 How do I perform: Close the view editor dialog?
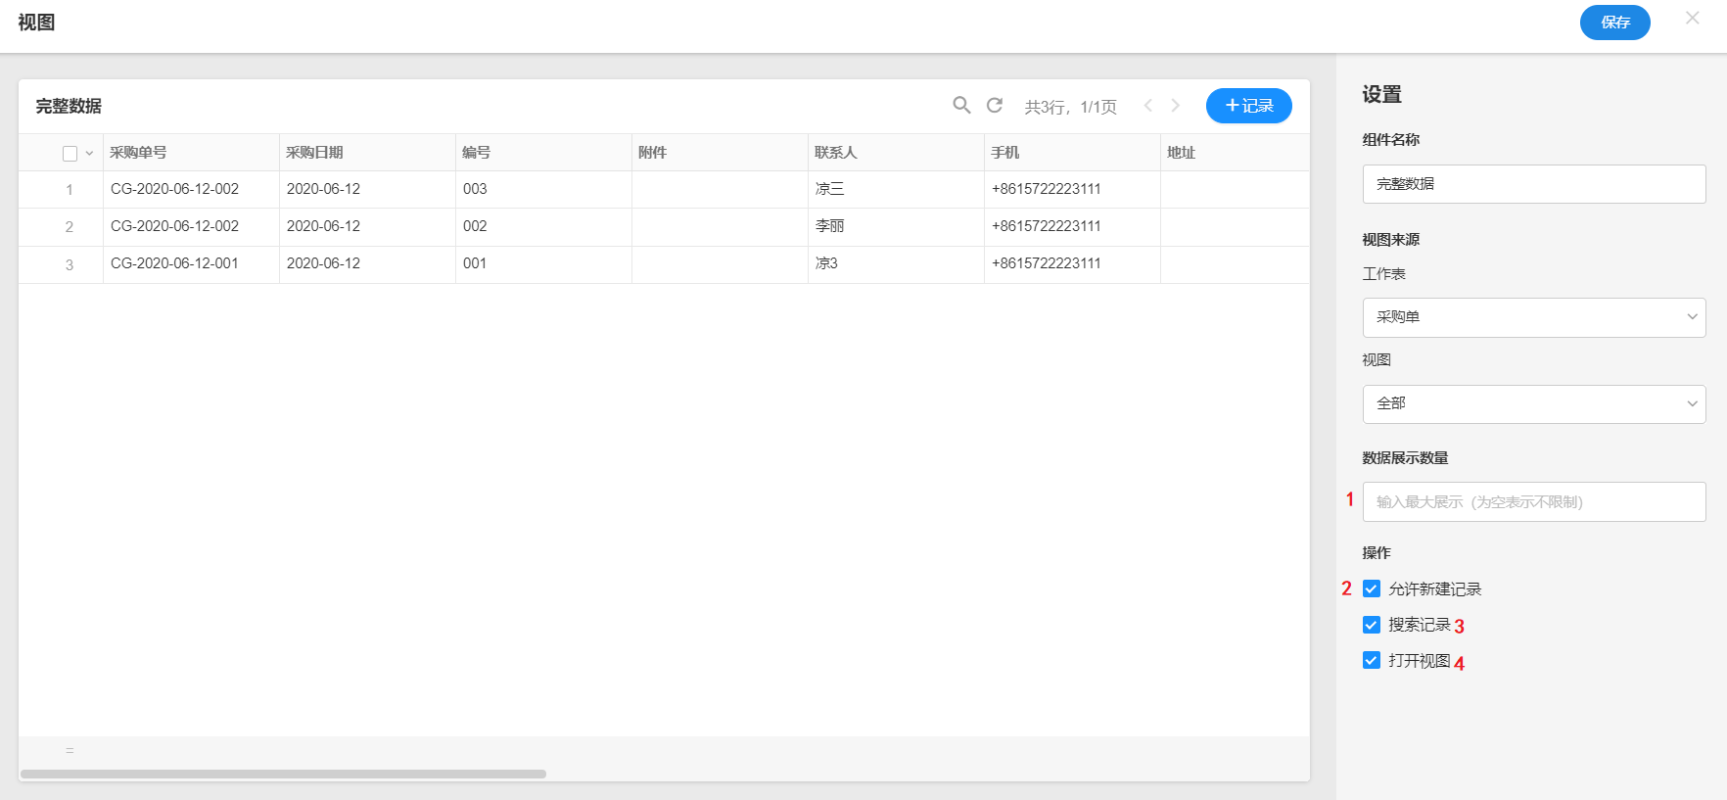point(1692,19)
